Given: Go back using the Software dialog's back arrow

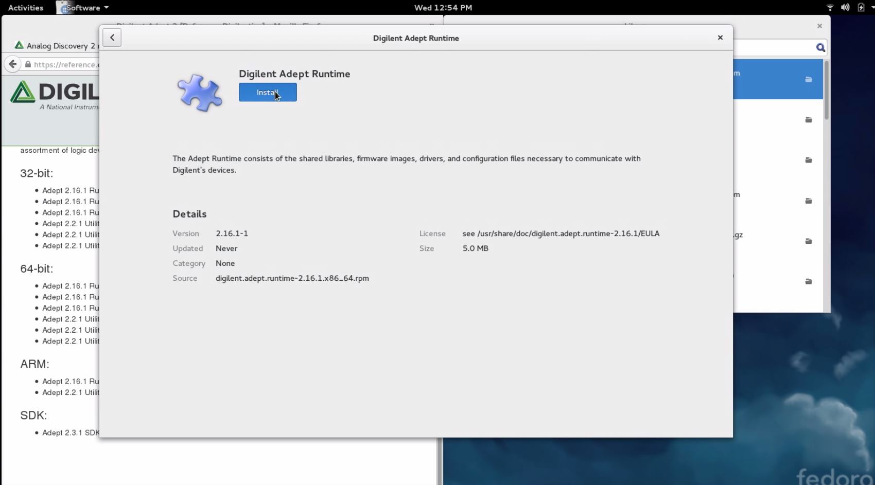Looking at the screenshot, I should point(112,38).
